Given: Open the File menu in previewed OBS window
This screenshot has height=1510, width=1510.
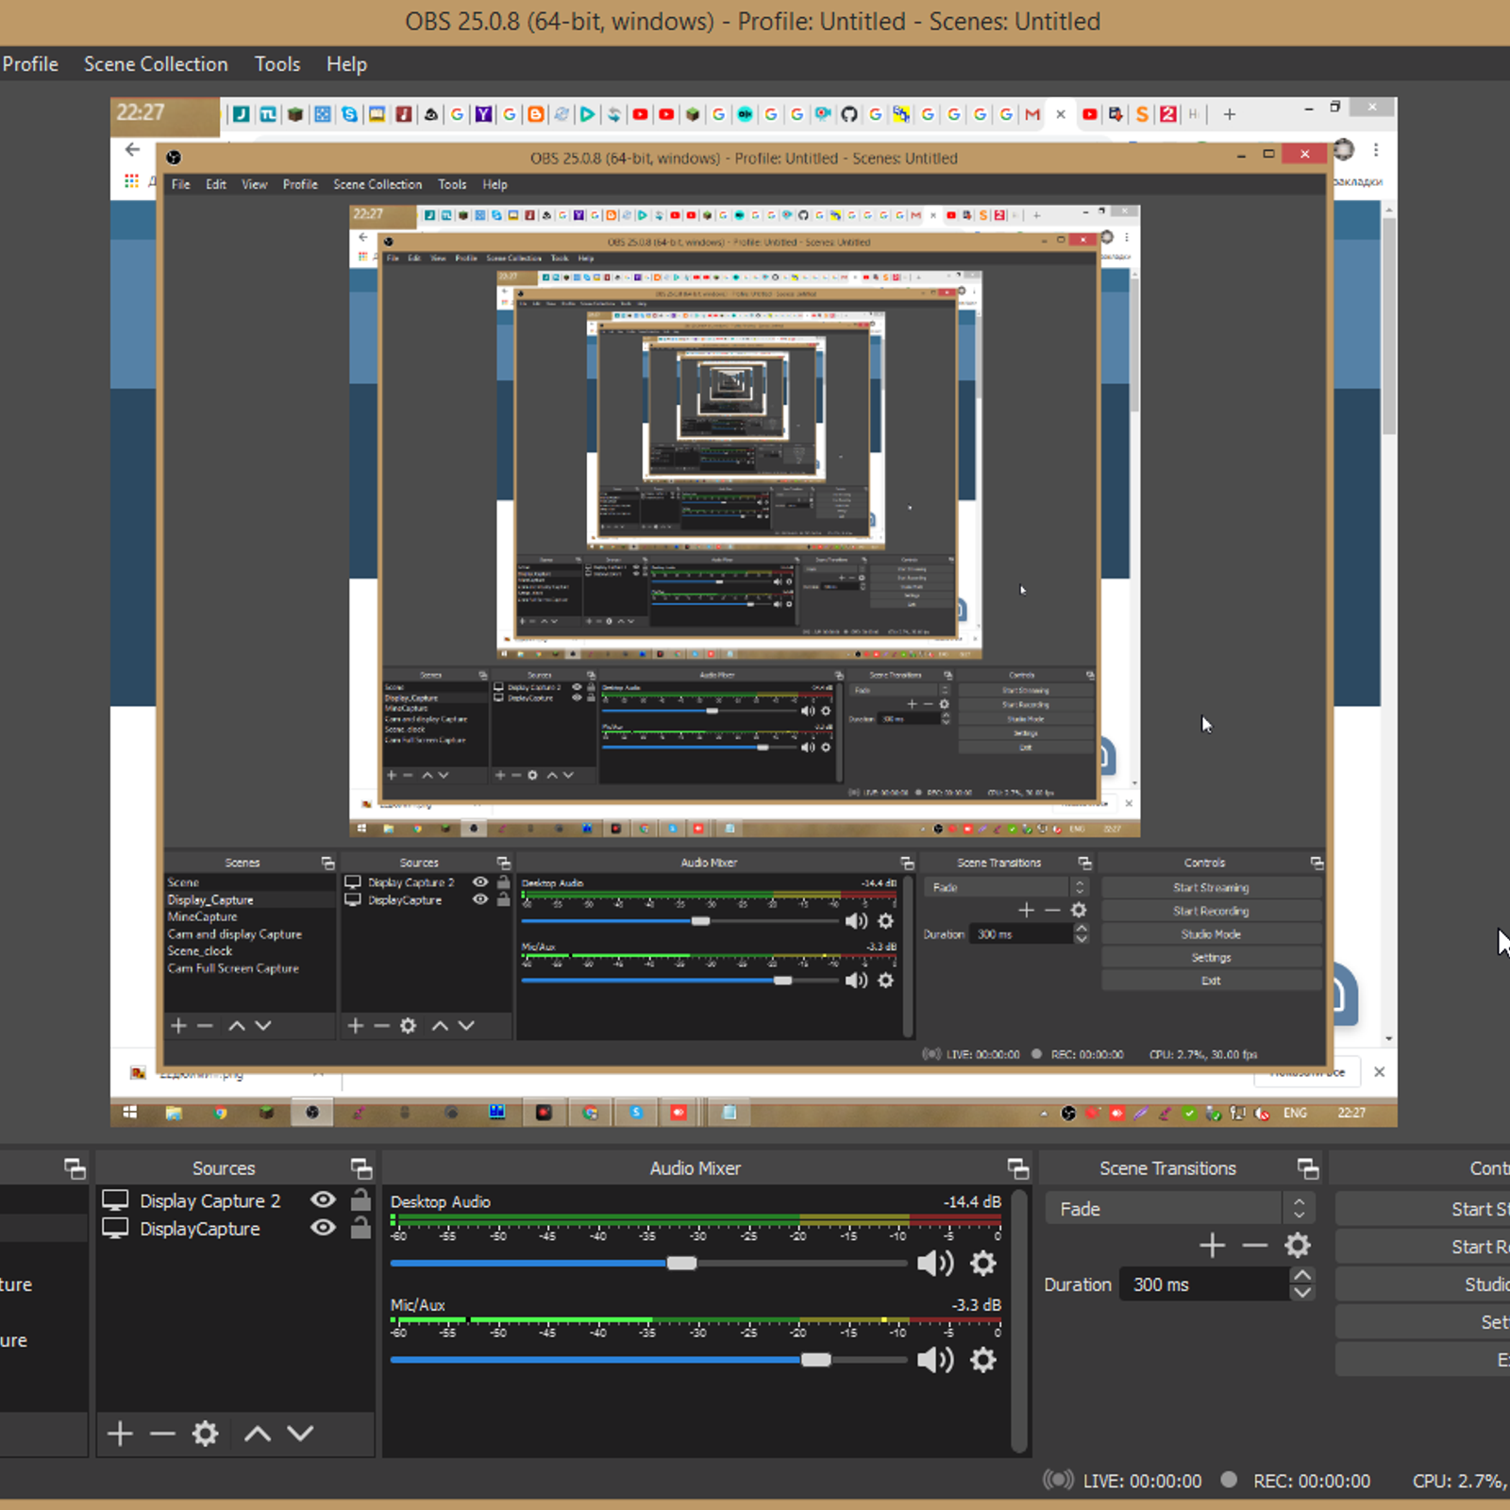Looking at the screenshot, I should [180, 184].
